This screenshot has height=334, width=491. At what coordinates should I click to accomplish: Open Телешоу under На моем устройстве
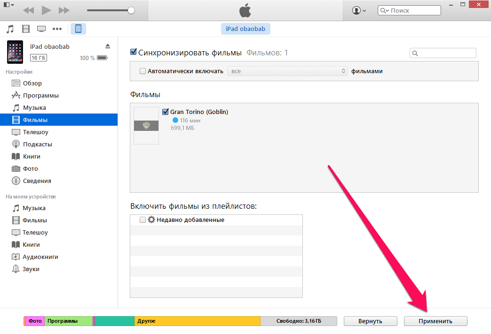click(59, 233)
